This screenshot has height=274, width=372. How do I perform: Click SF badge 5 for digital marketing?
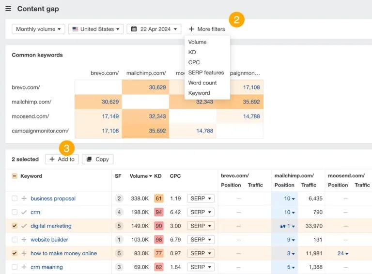[x=119, y=226]
